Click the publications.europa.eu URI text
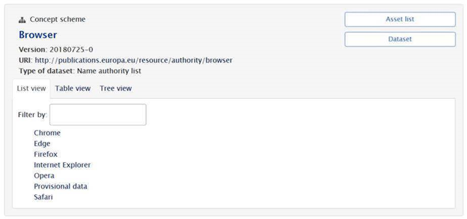Image resolution: width=467 pixels, height=219 pixels. tap(134, 60)
